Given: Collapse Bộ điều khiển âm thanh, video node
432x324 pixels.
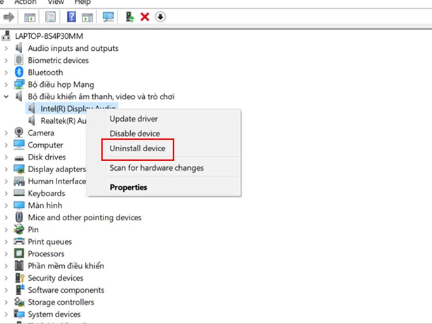Looking at the screenshot, I should pyautogui.click(x=6, y=97).
